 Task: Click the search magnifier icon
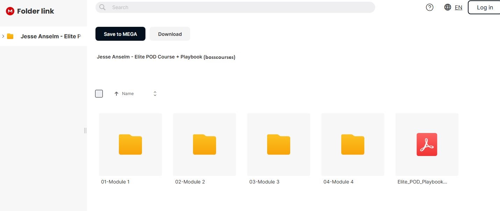coord(102,7)
